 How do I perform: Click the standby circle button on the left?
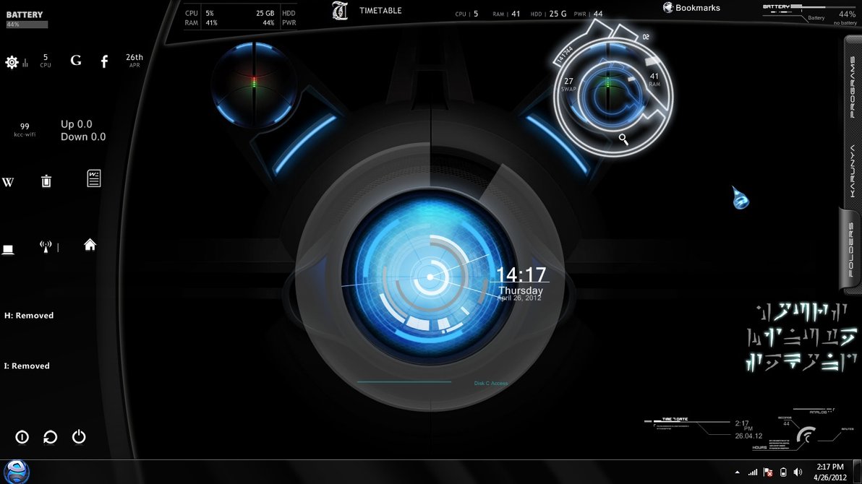click(x=22, y=437)
